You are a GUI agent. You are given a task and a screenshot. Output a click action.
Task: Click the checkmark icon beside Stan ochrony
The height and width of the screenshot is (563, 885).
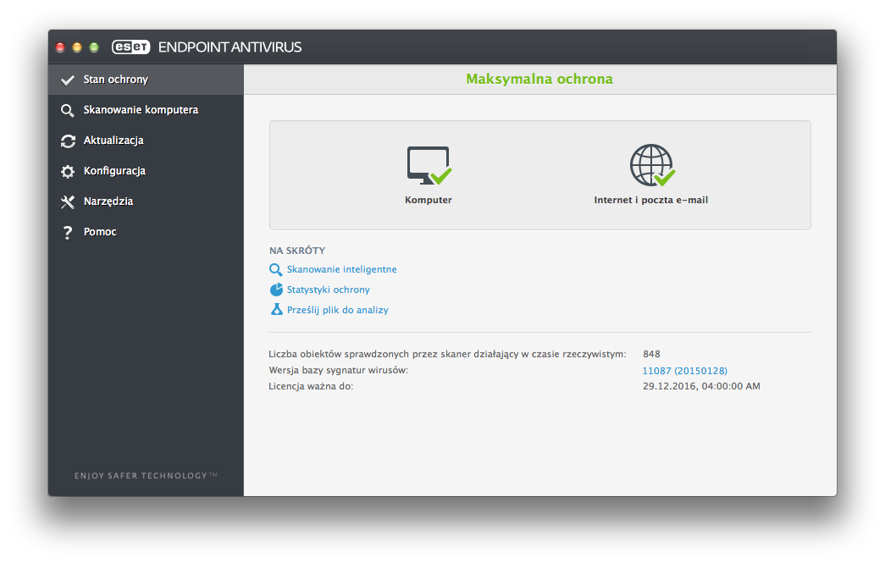pyautogui.click(x=68, y=80)
